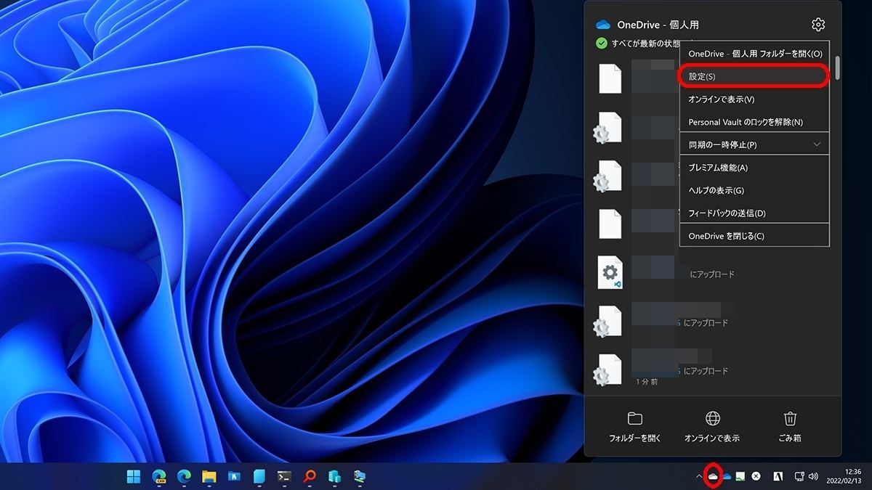The width and height of the screenshot is (872, 490).
Task: Choose フィードバックの送信(D) menu entry
Action: (754, 213)
